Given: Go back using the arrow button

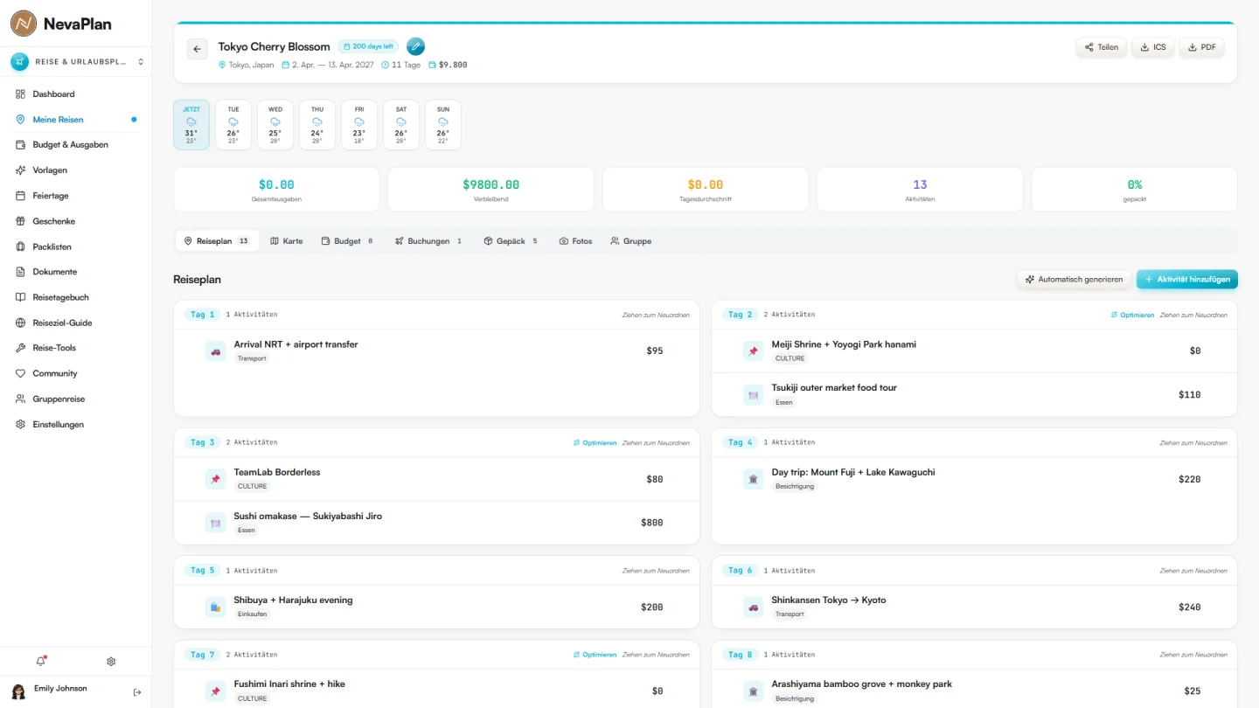Looking at the screenshot, I should (x=197, y=49).
